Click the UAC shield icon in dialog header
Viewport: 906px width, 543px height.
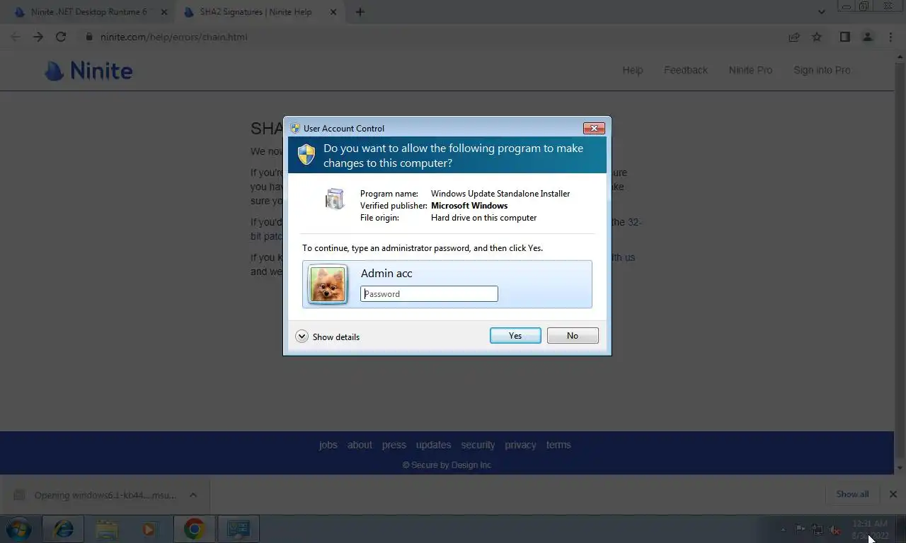click(306, 155)
